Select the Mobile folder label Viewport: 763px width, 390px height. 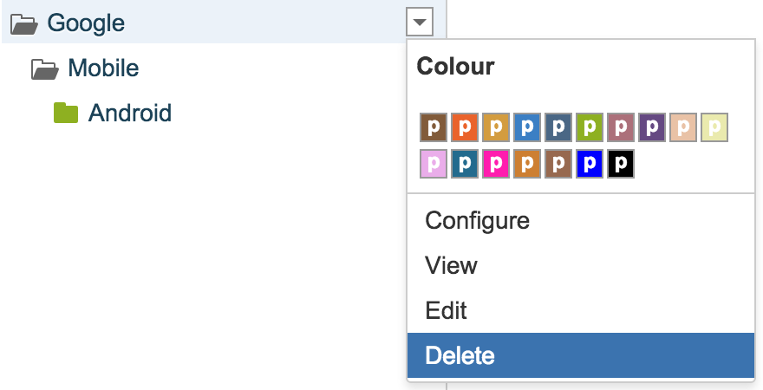(x=103, y=68)
